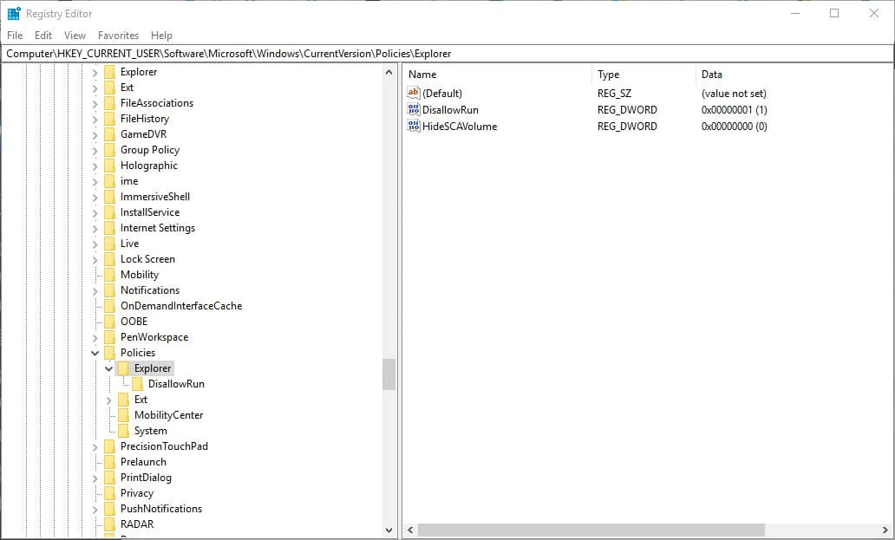This screenshot has width=895, height=540.
Task: Select the Prelaunch key
Action: pyautogui.click(x=143, y=462)
